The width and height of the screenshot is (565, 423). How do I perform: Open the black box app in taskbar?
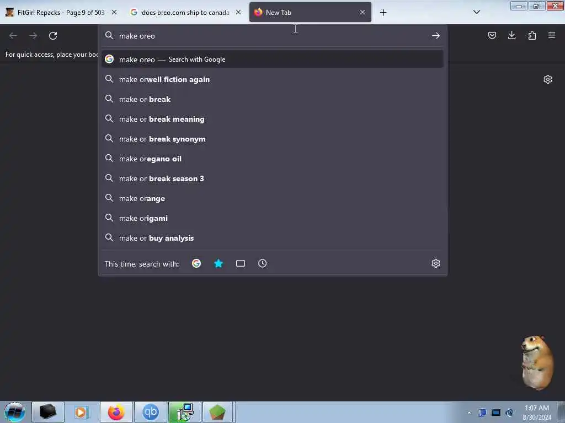point(48,412)
